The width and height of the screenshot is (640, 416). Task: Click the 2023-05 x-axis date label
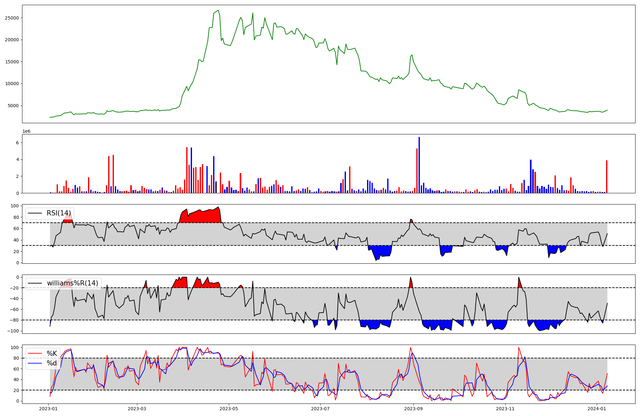point(229,409)
